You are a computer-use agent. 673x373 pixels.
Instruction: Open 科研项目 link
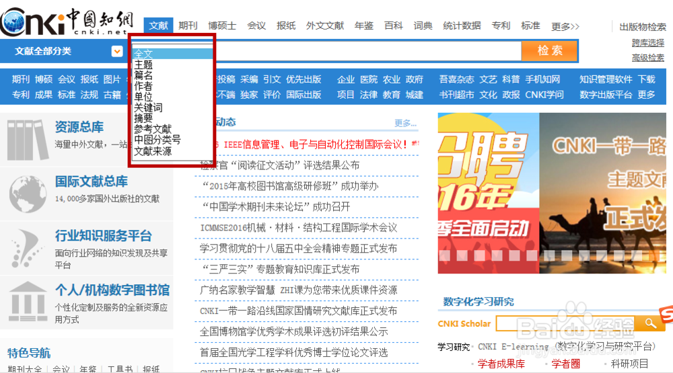click(630, 364)
